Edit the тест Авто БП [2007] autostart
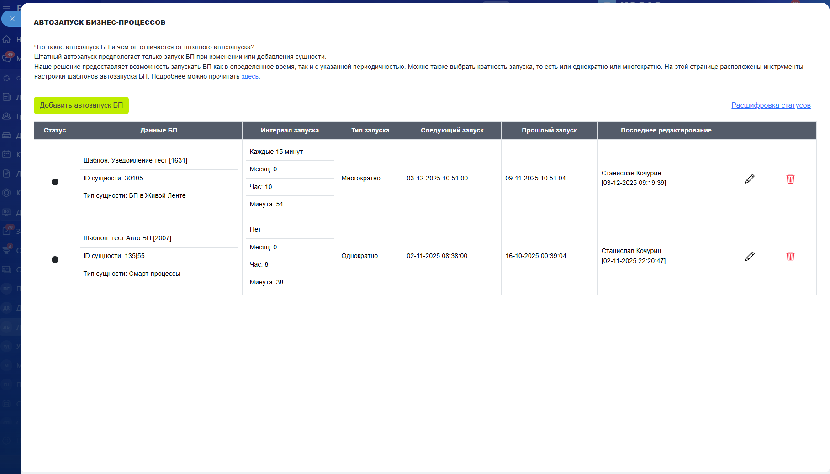 750,256
